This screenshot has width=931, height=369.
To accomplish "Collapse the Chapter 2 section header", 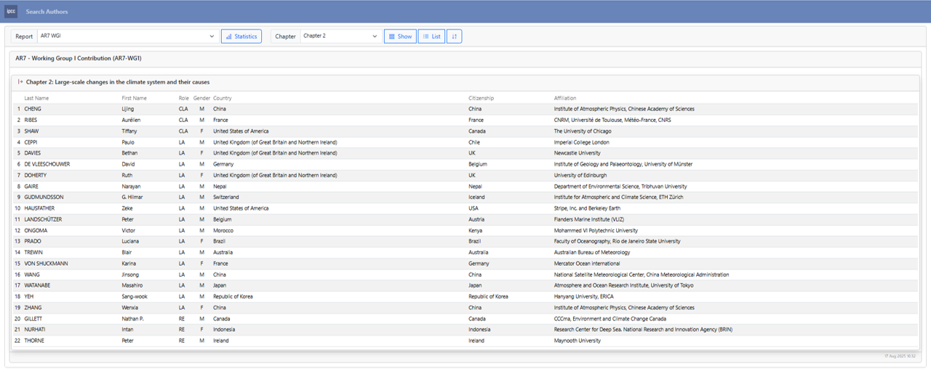I will click(118, 82).
